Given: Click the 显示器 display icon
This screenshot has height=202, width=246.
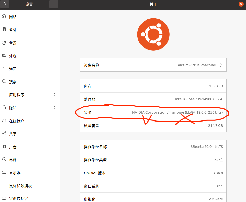Looking at the screenshot, I should (x=4, y=173).
